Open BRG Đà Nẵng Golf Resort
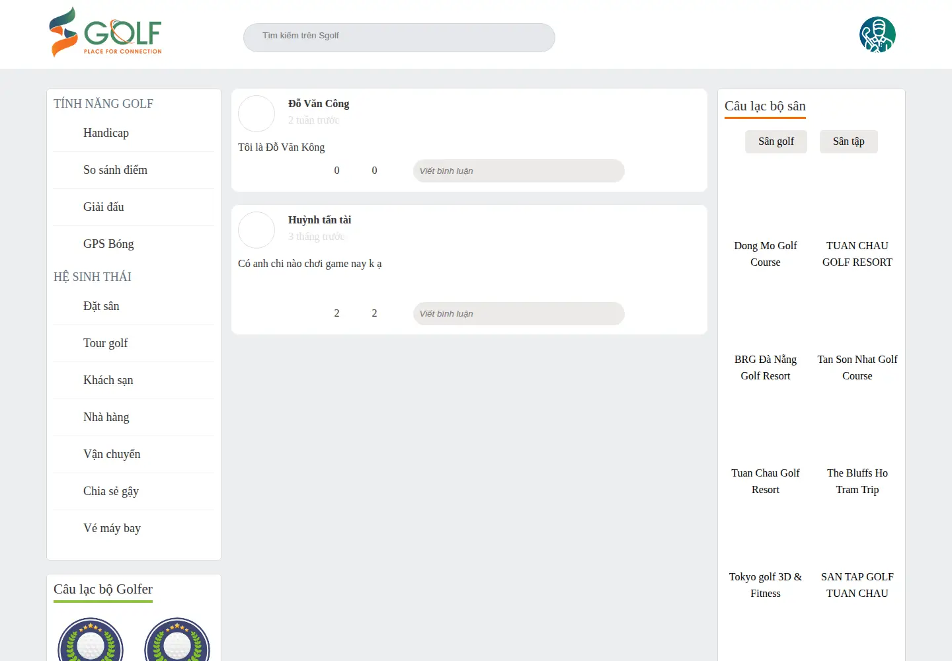Viewport: 952px width, 661px height. tap(766, 368)
